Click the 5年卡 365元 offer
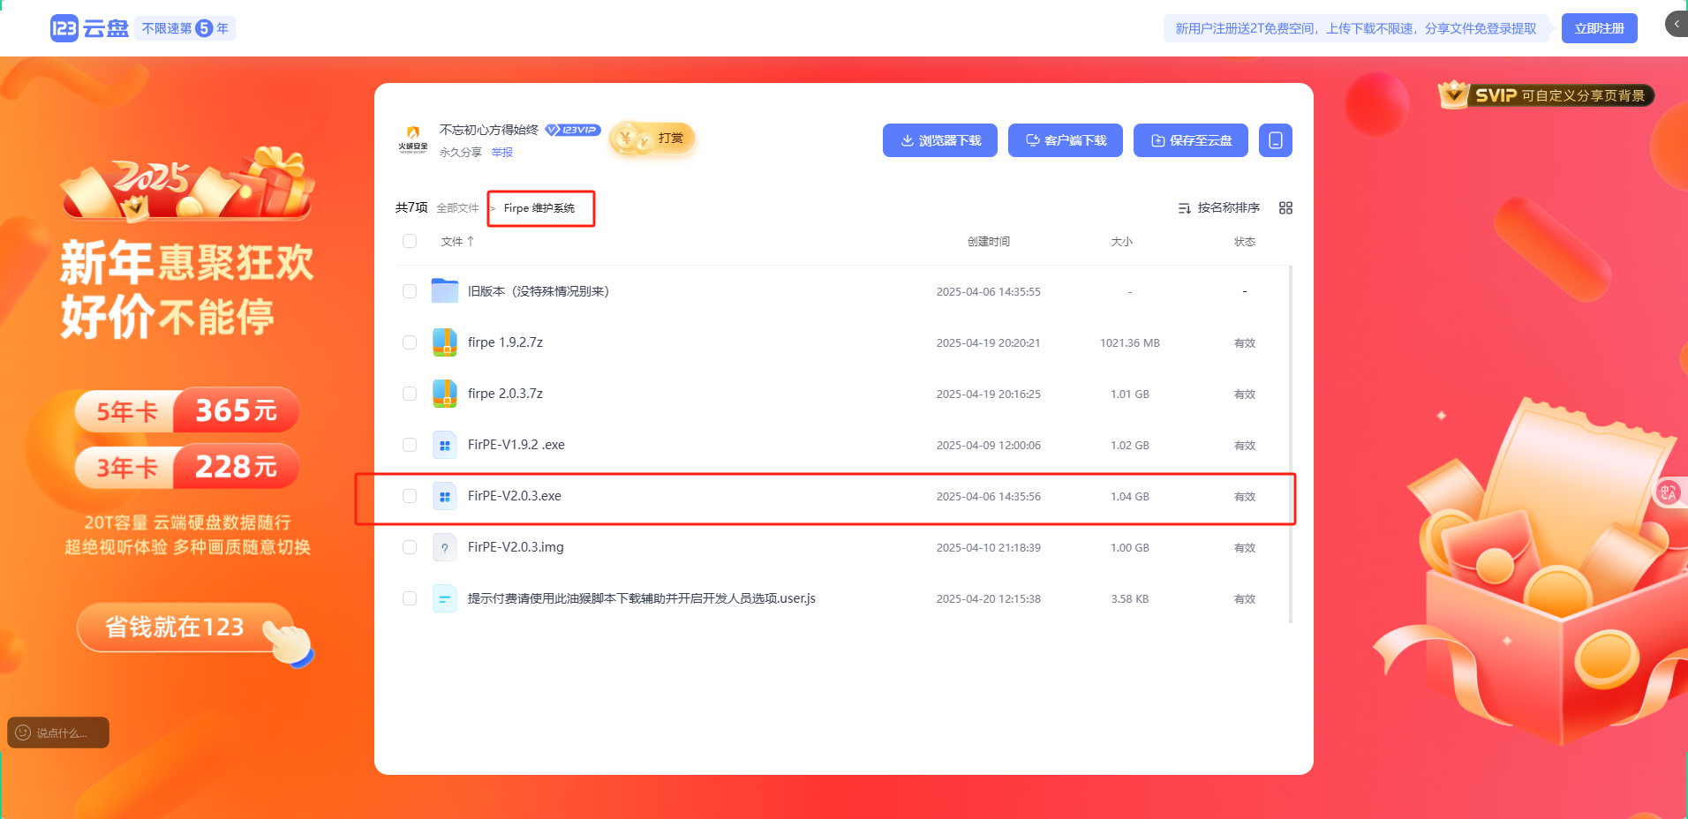This screenshot has width=1688, height=819. [186, 410]
